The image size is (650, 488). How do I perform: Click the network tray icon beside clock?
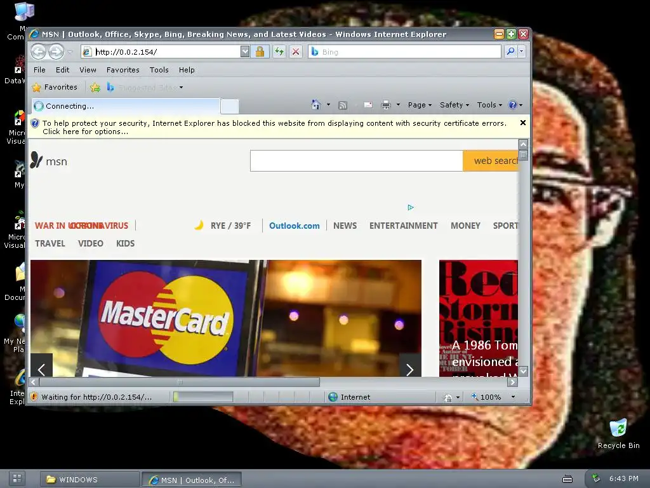596,478
